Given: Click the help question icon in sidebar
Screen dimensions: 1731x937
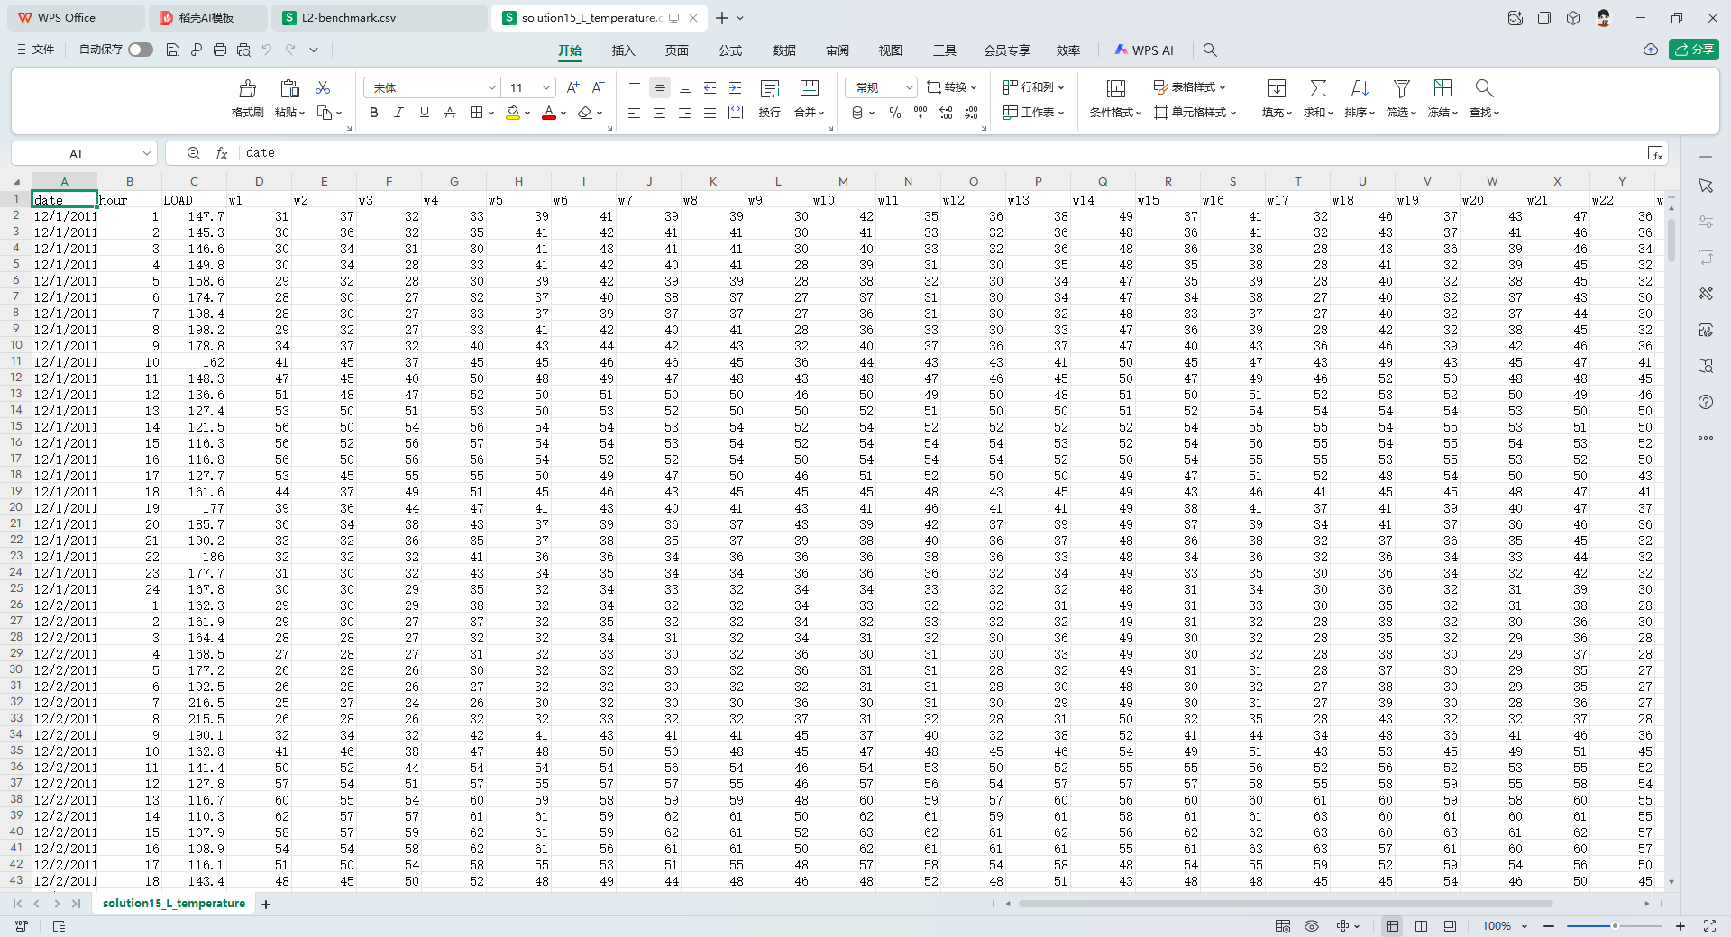Looking at the screenshot, I should point(1706,402).
